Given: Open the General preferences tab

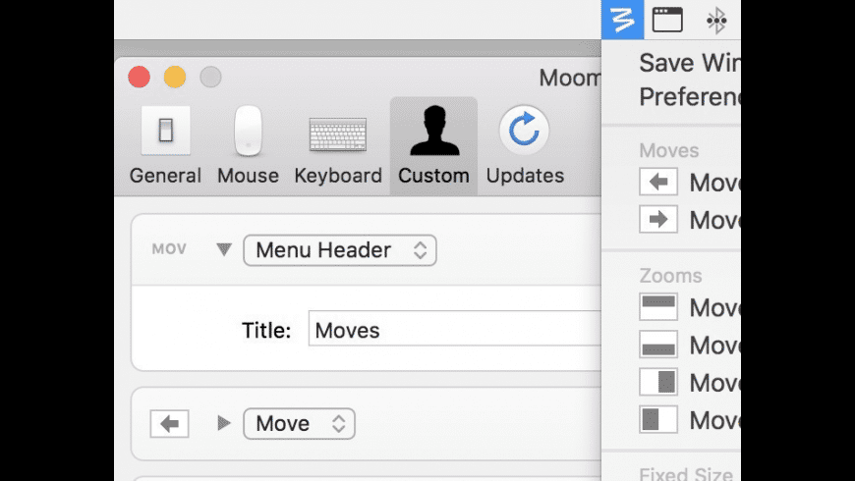Looking at the screenshot, I should coord(165,146).
